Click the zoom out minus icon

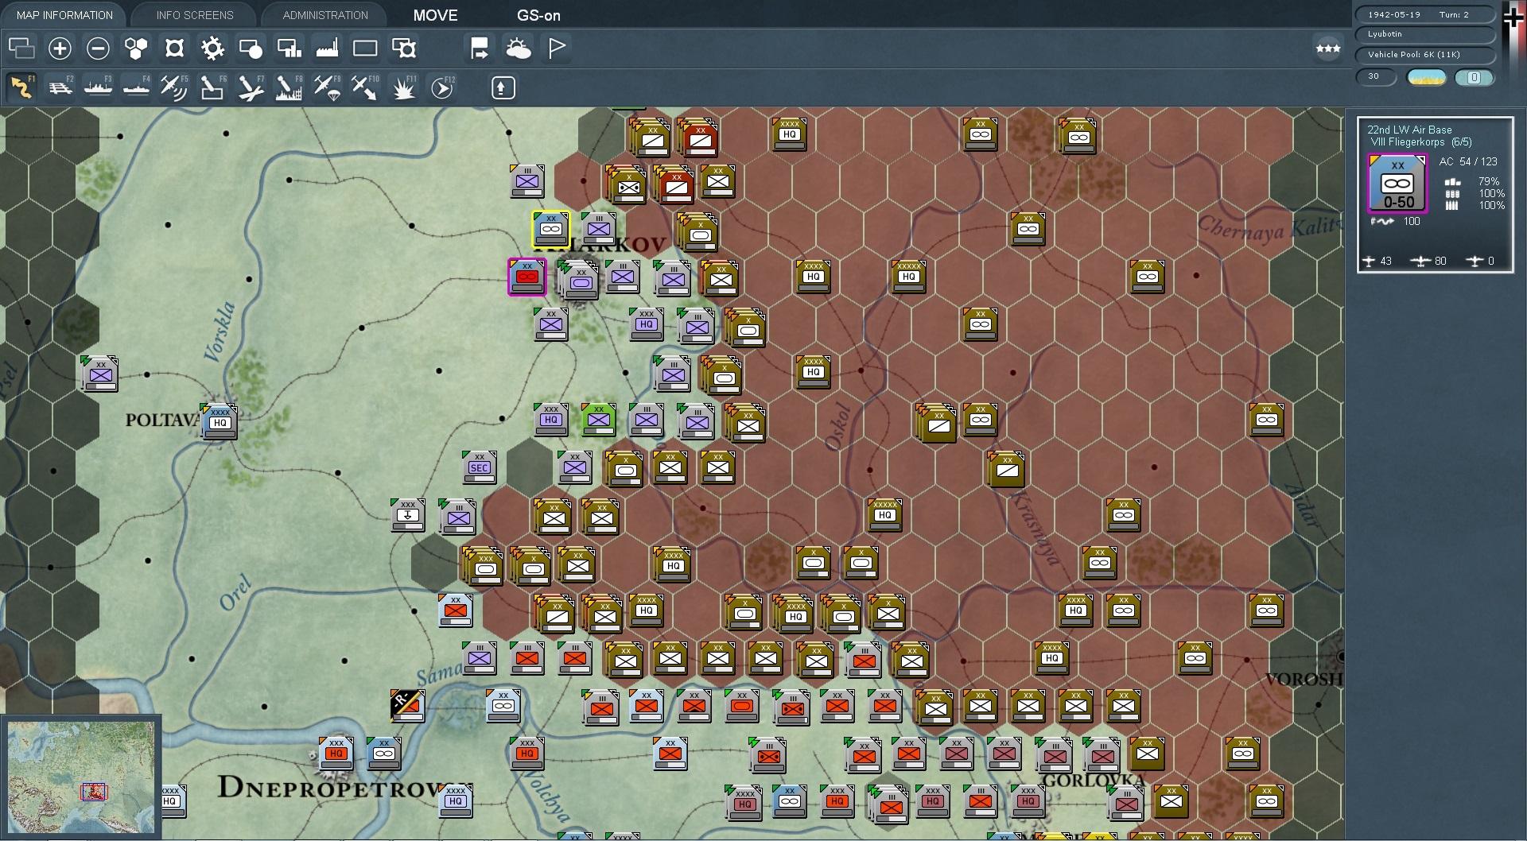tap(98, 48)
